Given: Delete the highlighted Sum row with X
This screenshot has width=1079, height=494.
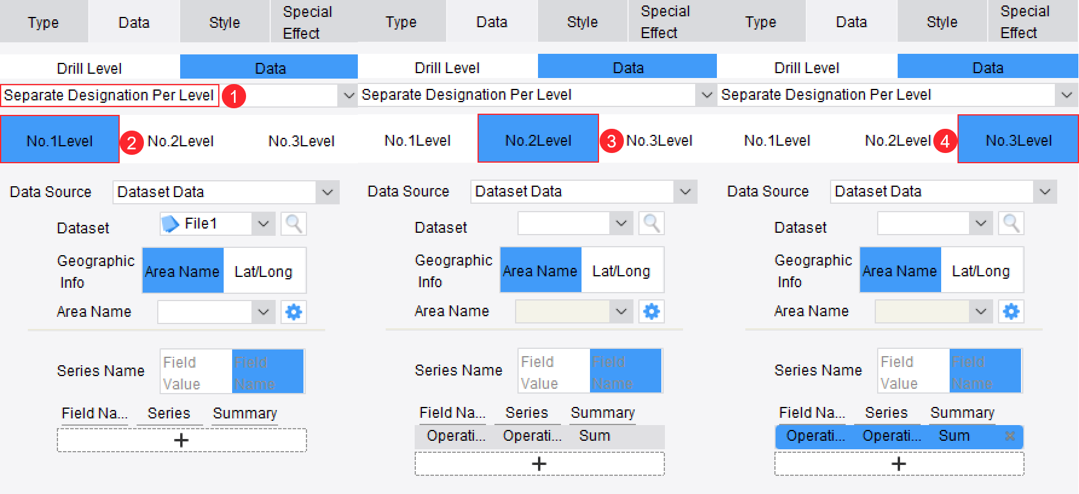Looking at the screenshot, I should tap(1010, 436).
